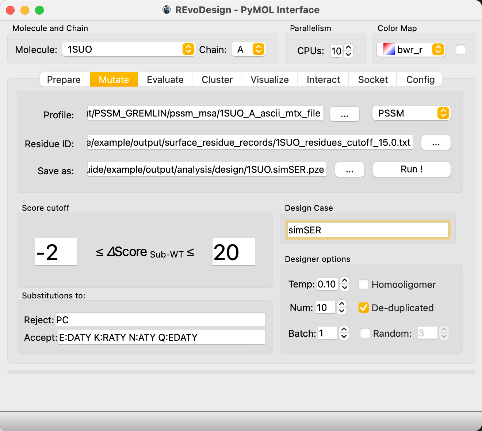The image size is (482, 431).
Task: Open the Config tab
Action: [x=420, y=80]
